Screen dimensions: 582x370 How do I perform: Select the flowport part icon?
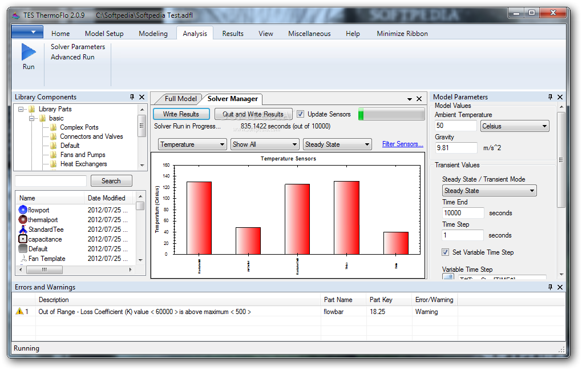pos(23,210)
